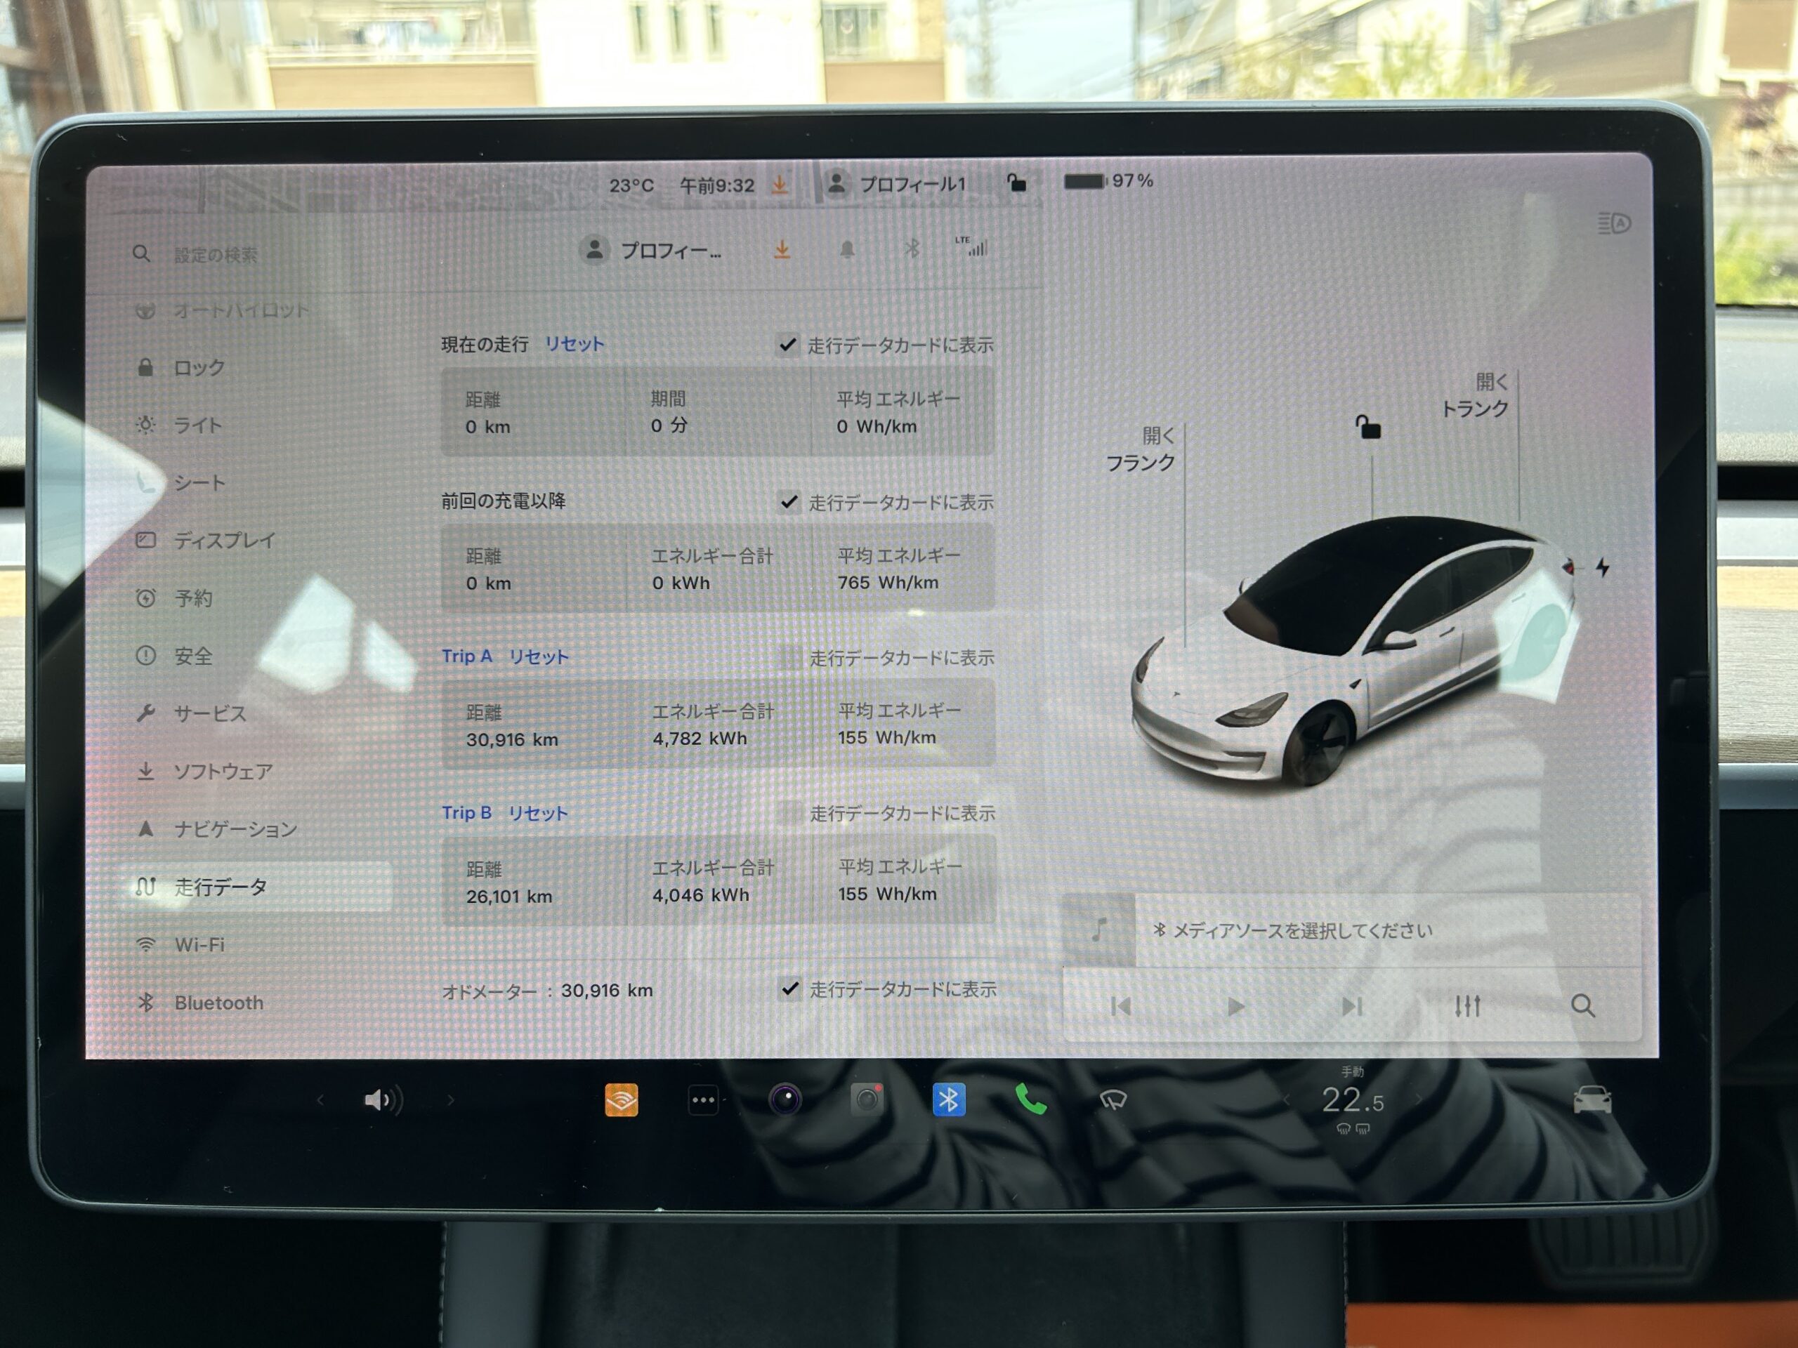
Task: Check 走行データカードに表示 for Trip A
Action: point(789,657)
